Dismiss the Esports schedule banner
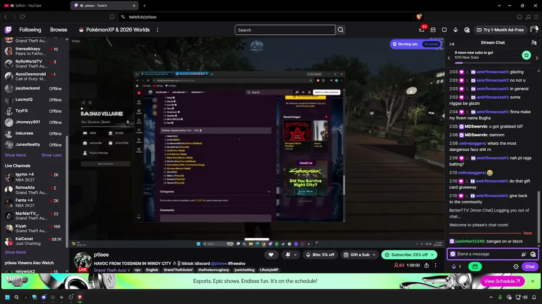The width and height of the screenshot is (542, 304). point(533,281)
